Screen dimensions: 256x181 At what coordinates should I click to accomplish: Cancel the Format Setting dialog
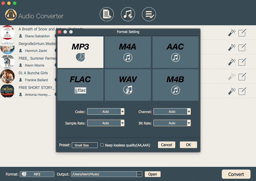point(167,145)
